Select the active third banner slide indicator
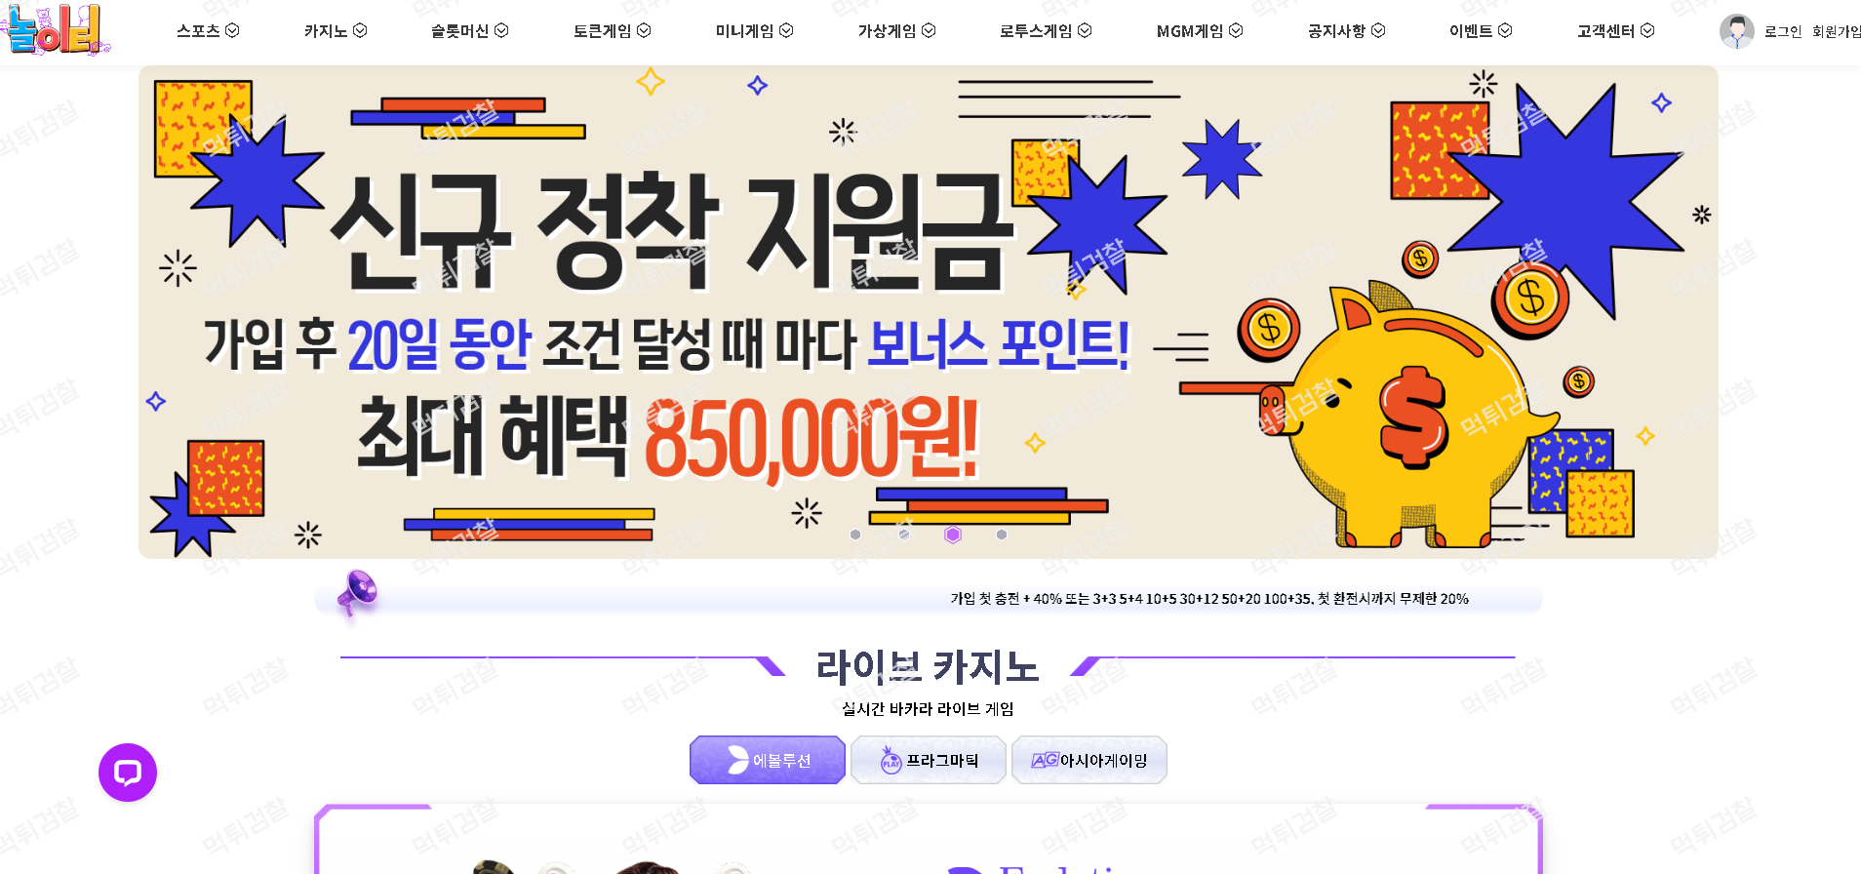1861x874 pixels. point(953,535)
